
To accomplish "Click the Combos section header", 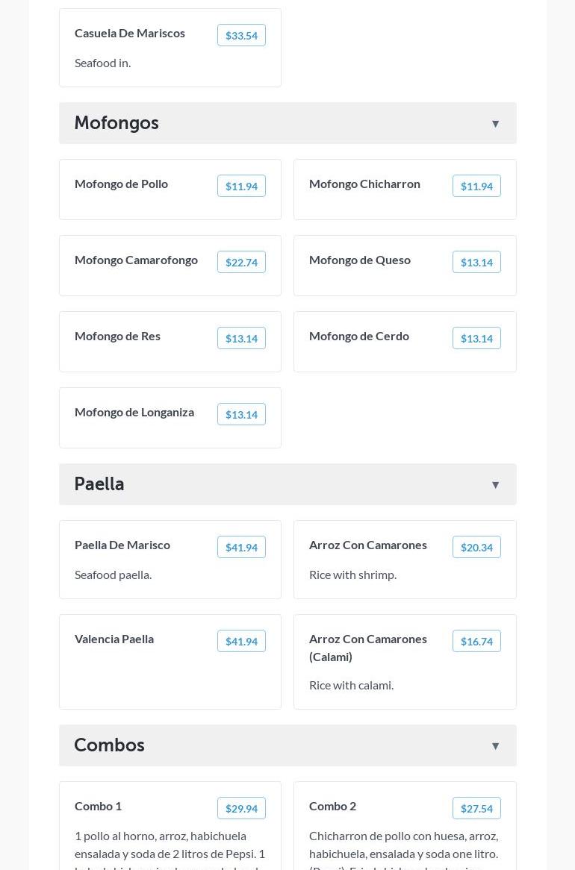I will click(x=109, y=745).
